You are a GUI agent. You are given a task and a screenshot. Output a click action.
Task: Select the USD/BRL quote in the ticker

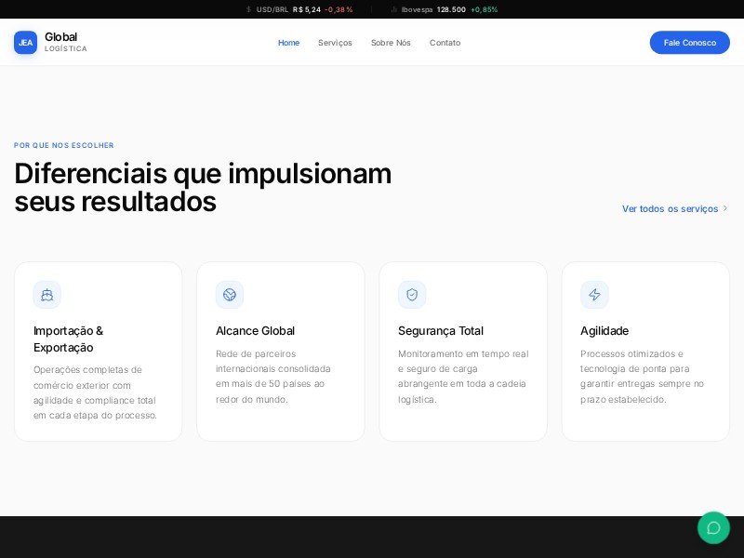[x=270, y=9]
